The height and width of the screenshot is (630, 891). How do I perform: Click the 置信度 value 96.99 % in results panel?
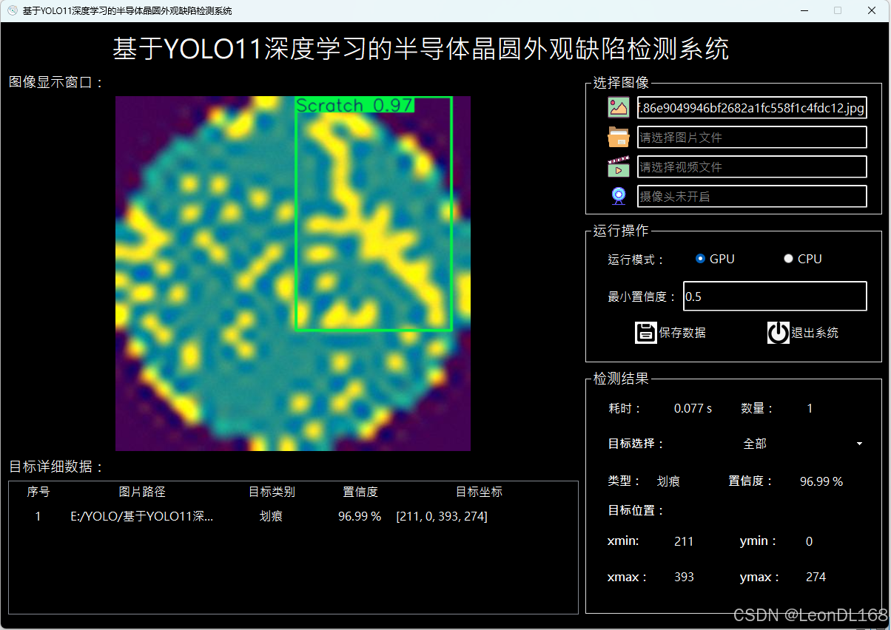pyautogui.click(x=821, y=481)
